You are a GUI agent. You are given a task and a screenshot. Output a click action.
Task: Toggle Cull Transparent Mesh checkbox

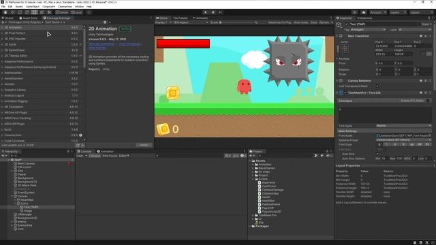pyautogui.click(x=377, y=86)
